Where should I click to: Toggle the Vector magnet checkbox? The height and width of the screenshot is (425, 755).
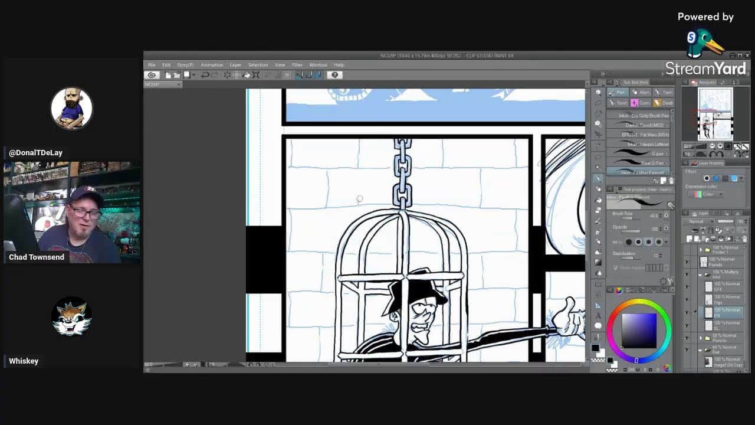(616, 267)
